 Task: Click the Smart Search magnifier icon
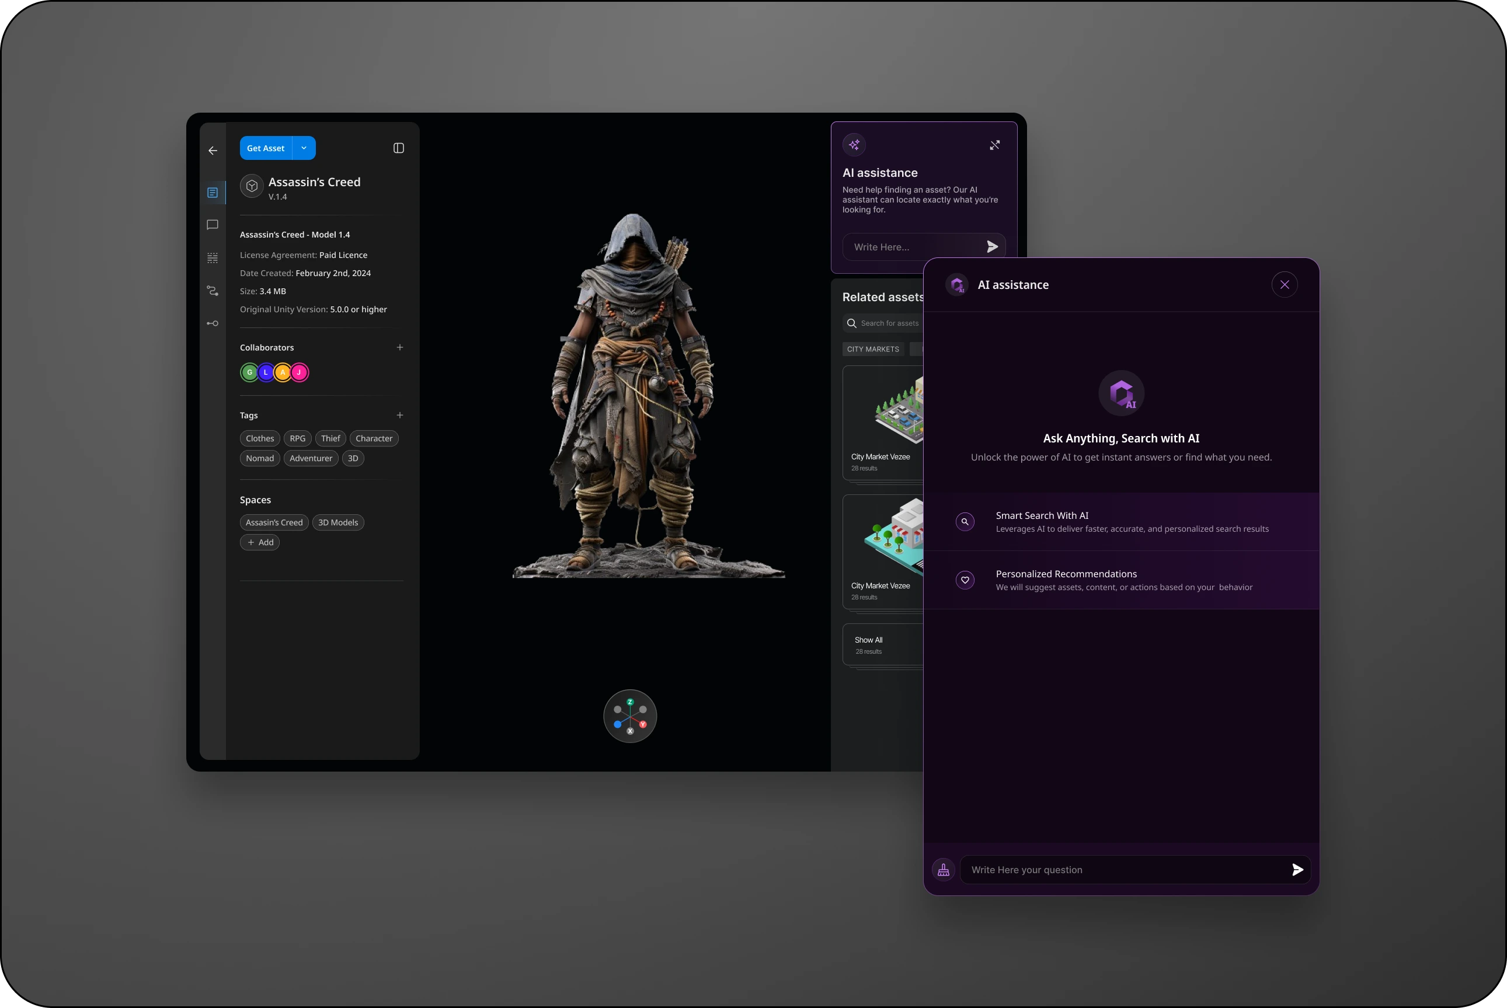coord(965,522)
